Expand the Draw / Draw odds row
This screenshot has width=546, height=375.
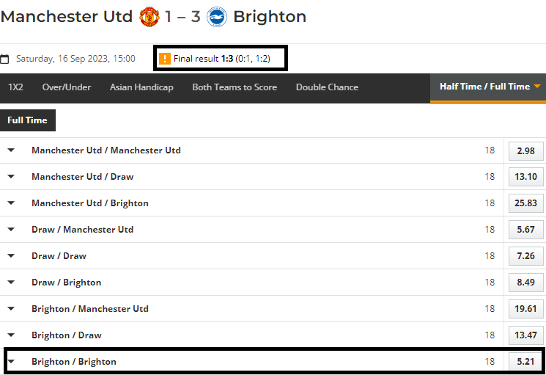[x=11, y=256]
